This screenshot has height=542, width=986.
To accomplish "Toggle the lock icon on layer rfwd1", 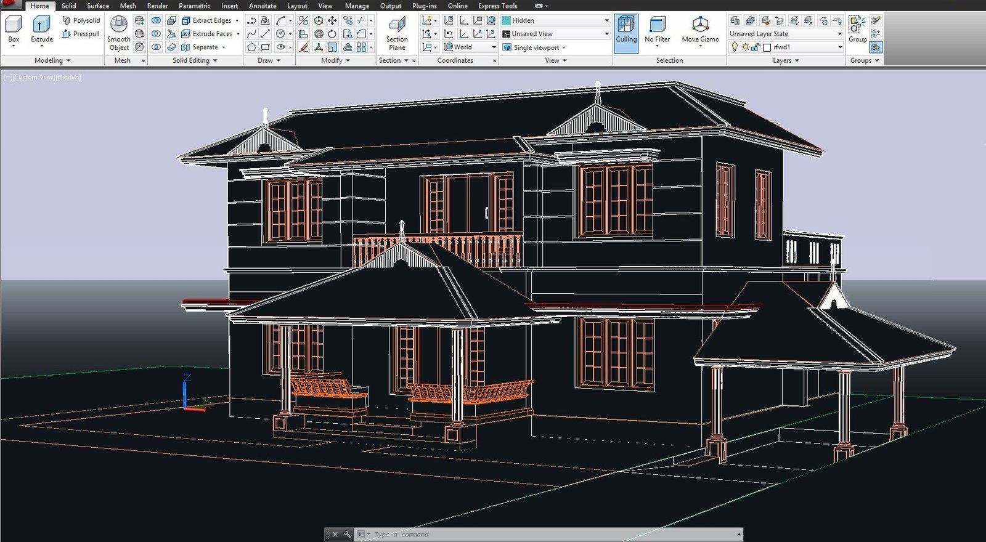I will 756,47.
